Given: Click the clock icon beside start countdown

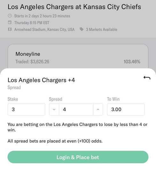Looking at the screenshot, I should (10, 16).
